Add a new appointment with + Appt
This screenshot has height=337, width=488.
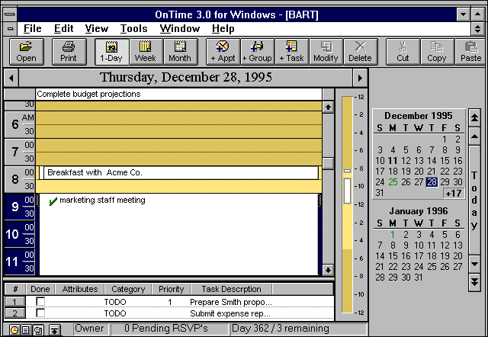(223, 51)
